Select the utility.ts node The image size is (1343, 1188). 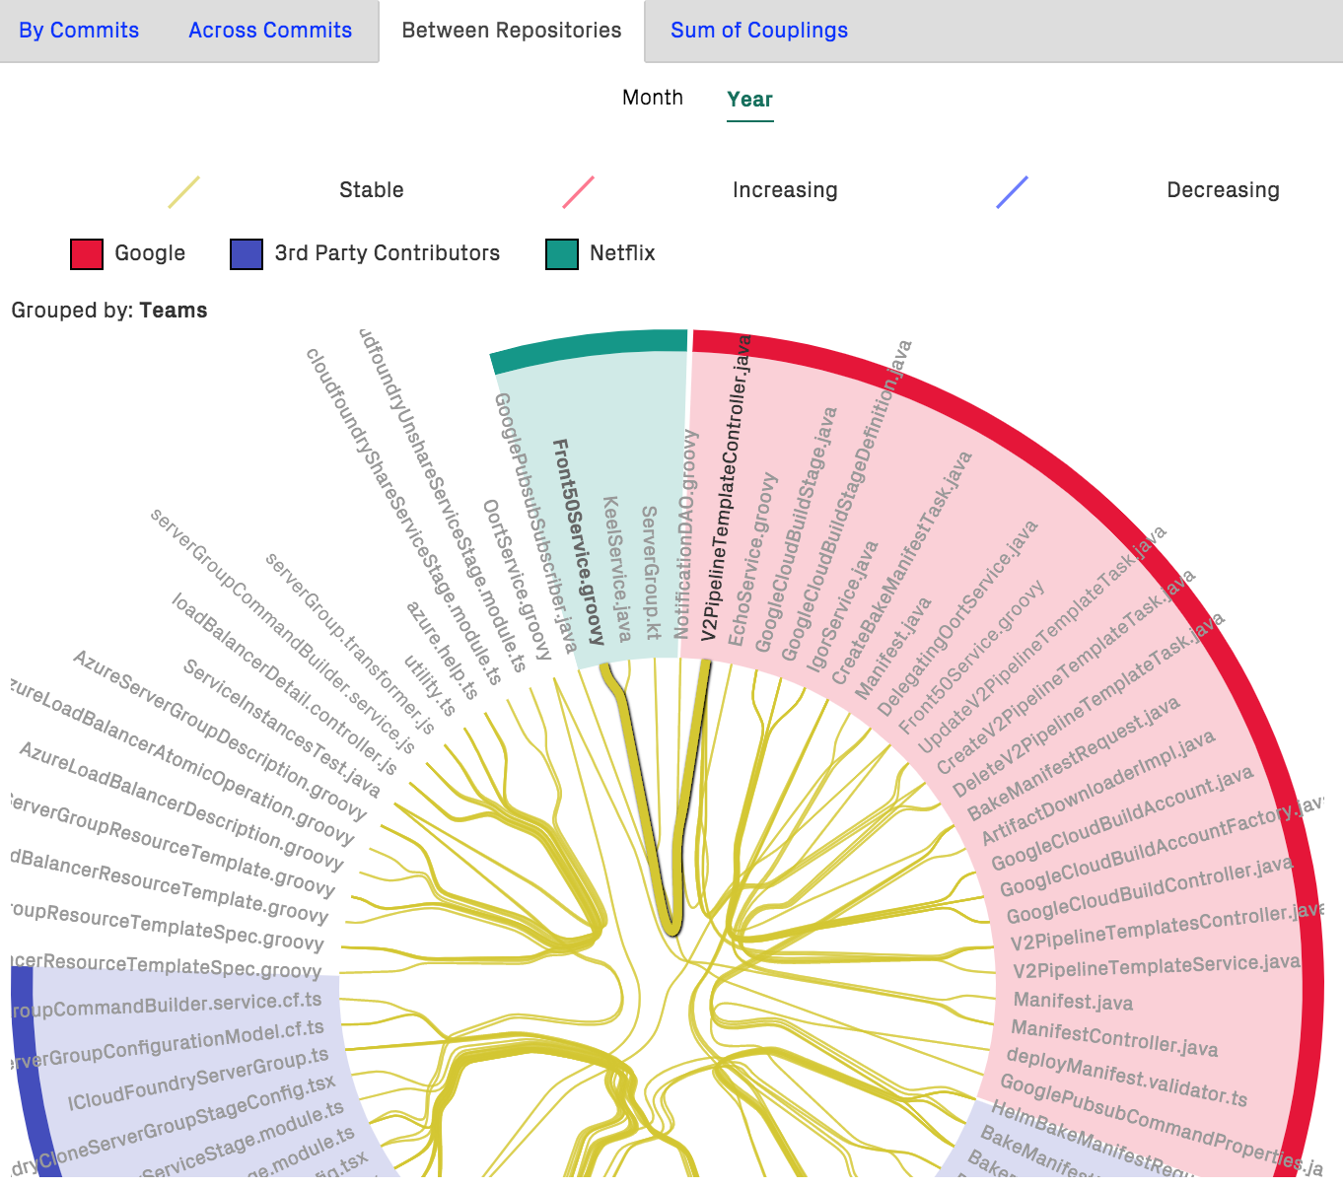tap(430, 685)
